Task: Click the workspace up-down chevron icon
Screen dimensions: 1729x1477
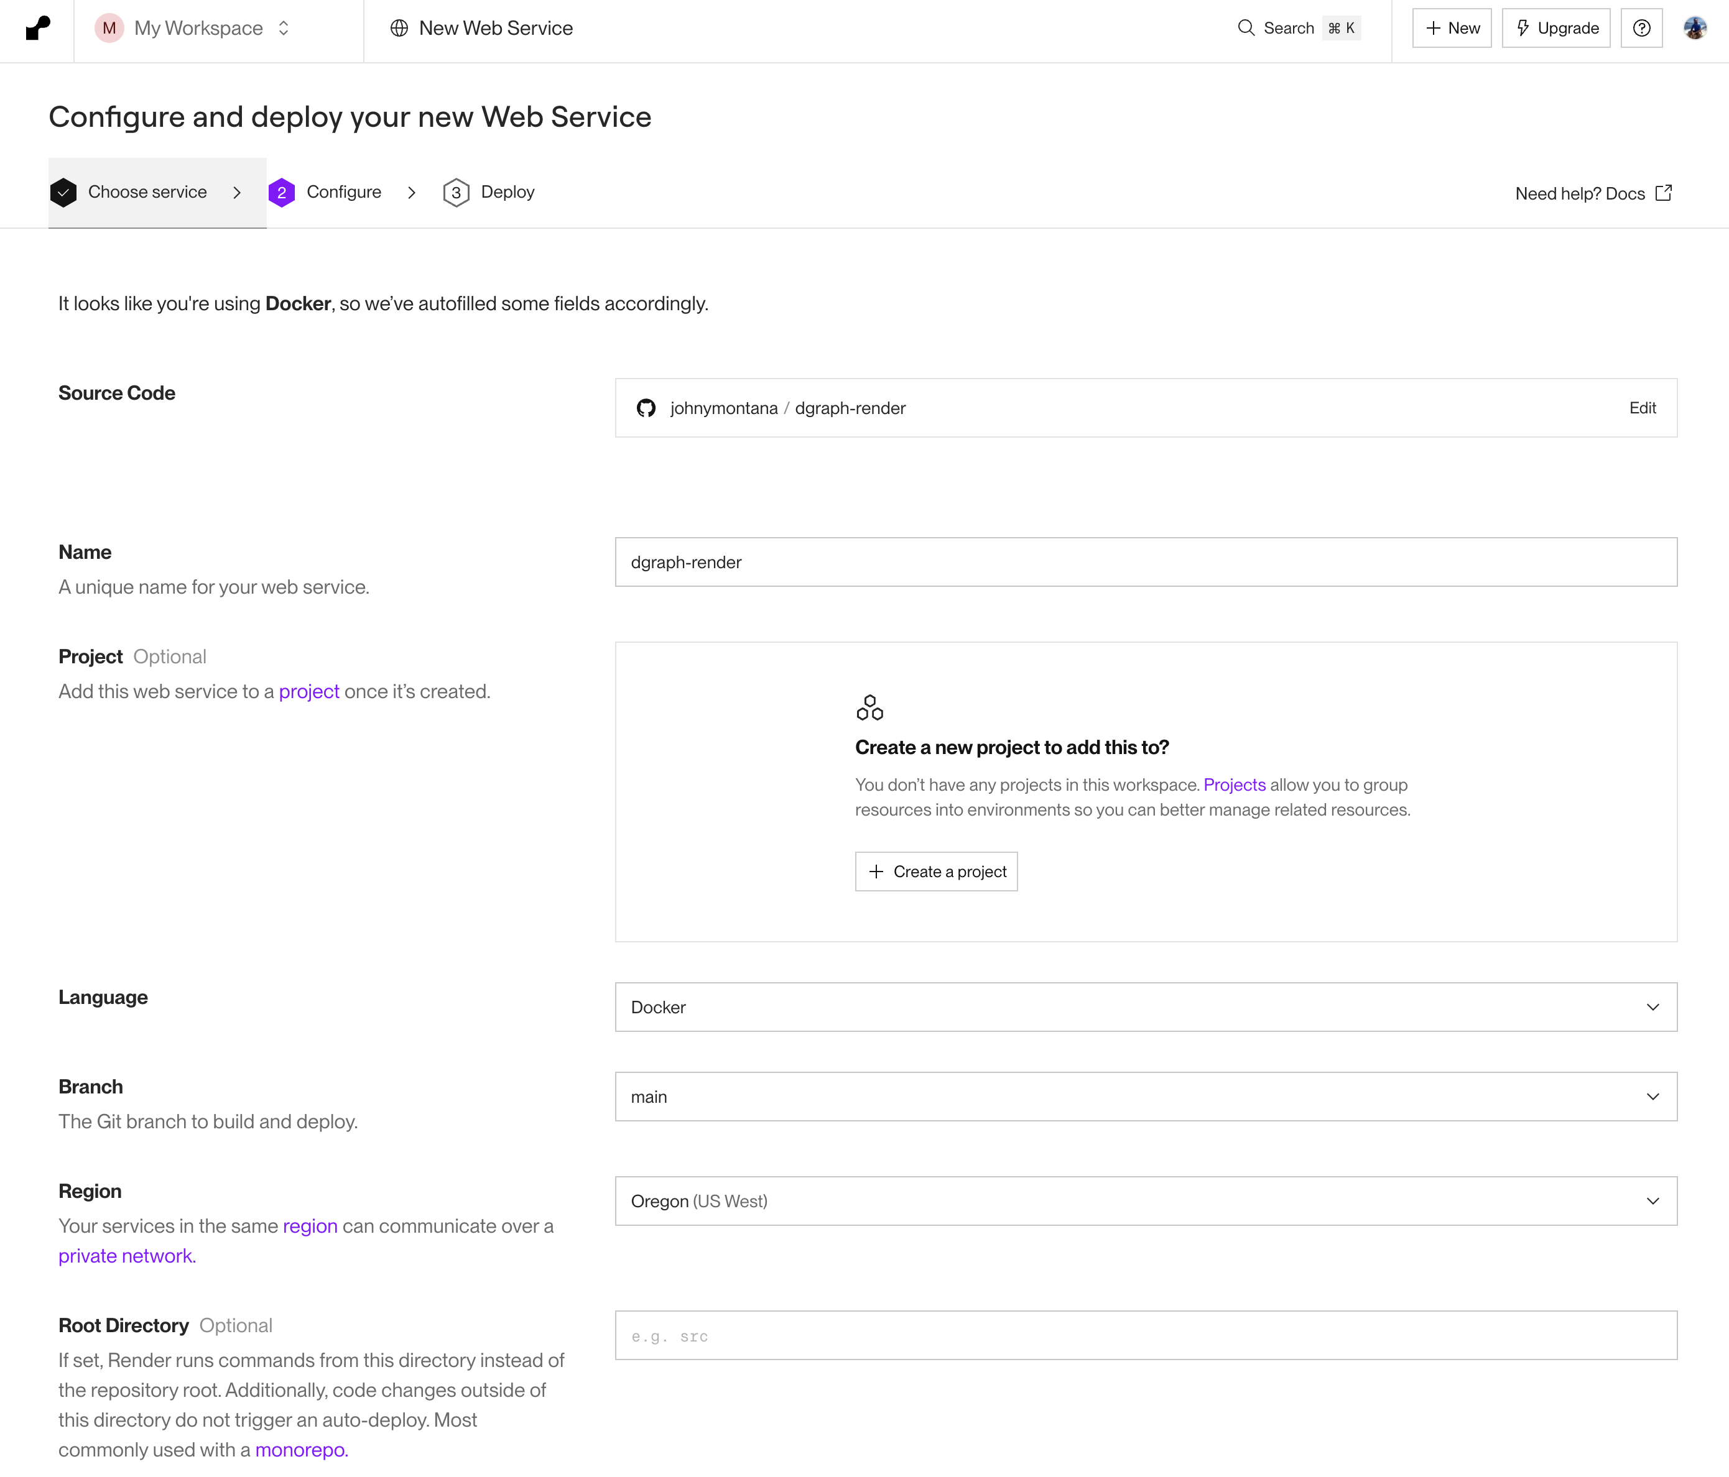Action: (x=284, y=29)
